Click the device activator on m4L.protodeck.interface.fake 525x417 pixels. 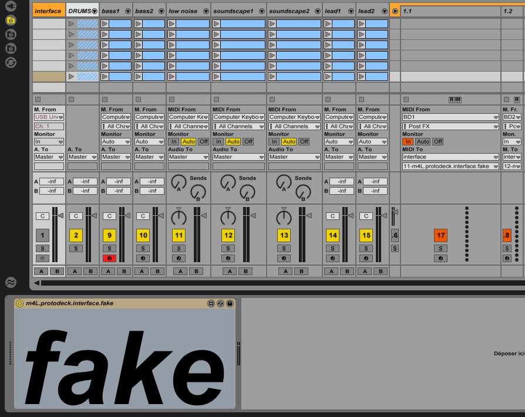(19, 303)
